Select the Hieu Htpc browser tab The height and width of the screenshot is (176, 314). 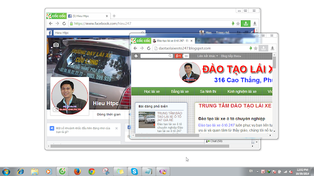[88, 16]
